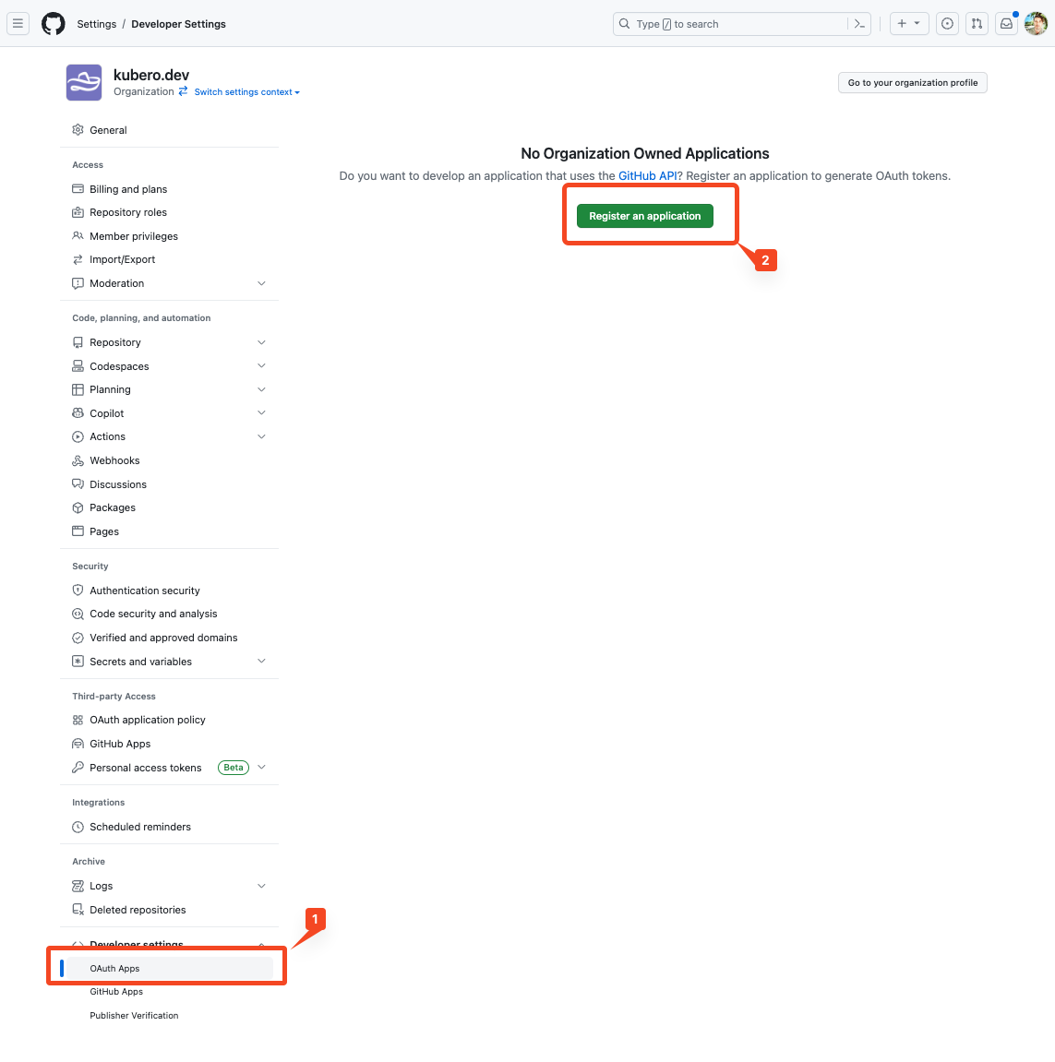Click the Copilot icon

78,413
